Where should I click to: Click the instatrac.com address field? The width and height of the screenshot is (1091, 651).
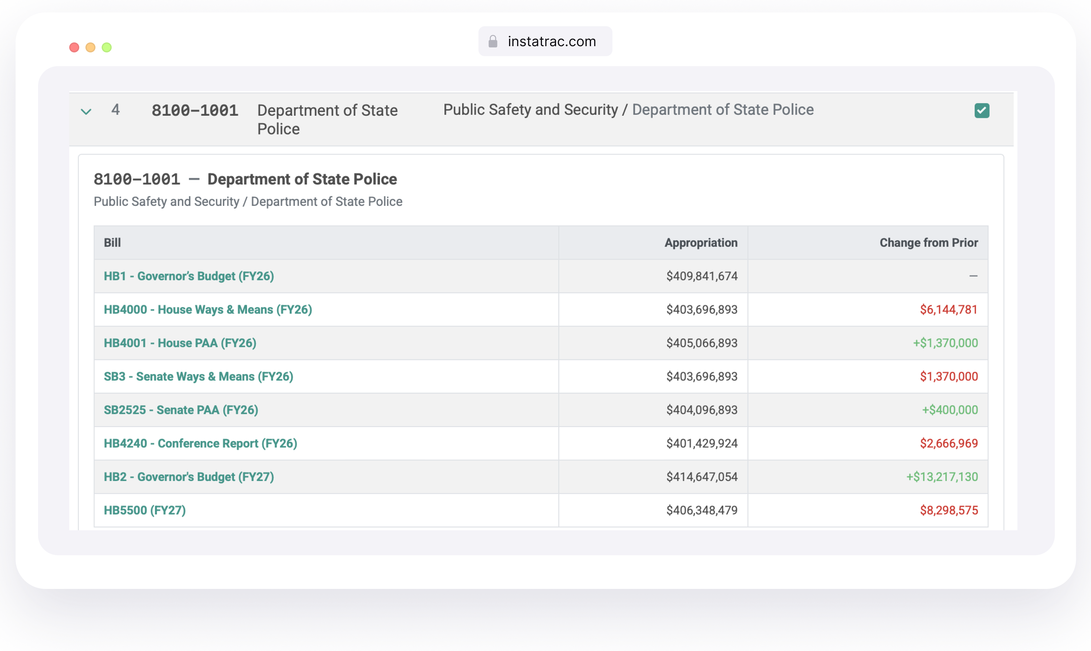point(545,41)
